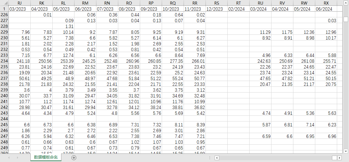Select column RX header

[x=326, y=3]
